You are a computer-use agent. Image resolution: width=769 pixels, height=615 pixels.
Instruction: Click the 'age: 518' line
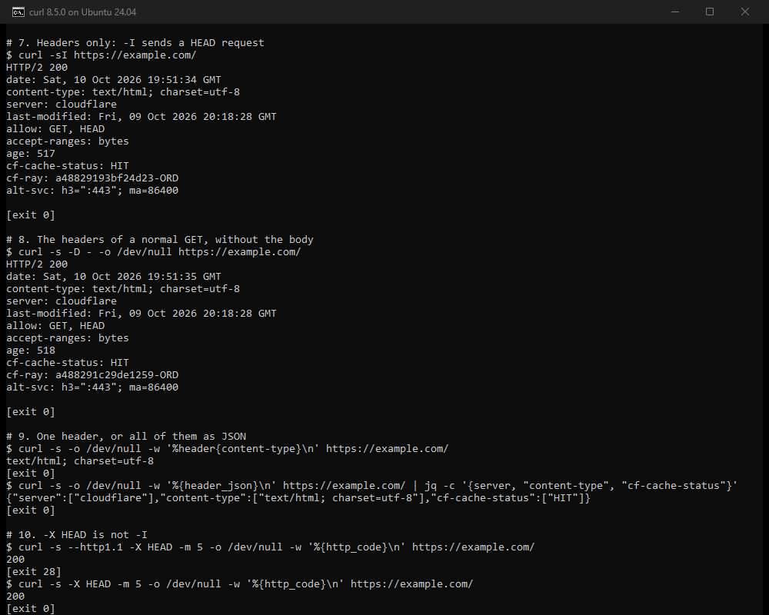click(x=31, y=351)
